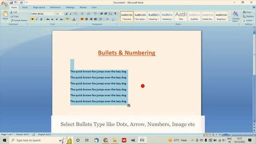Click the Windows Start button
Viewport: 256px width, 144px height.
click(x=4, y=140)
